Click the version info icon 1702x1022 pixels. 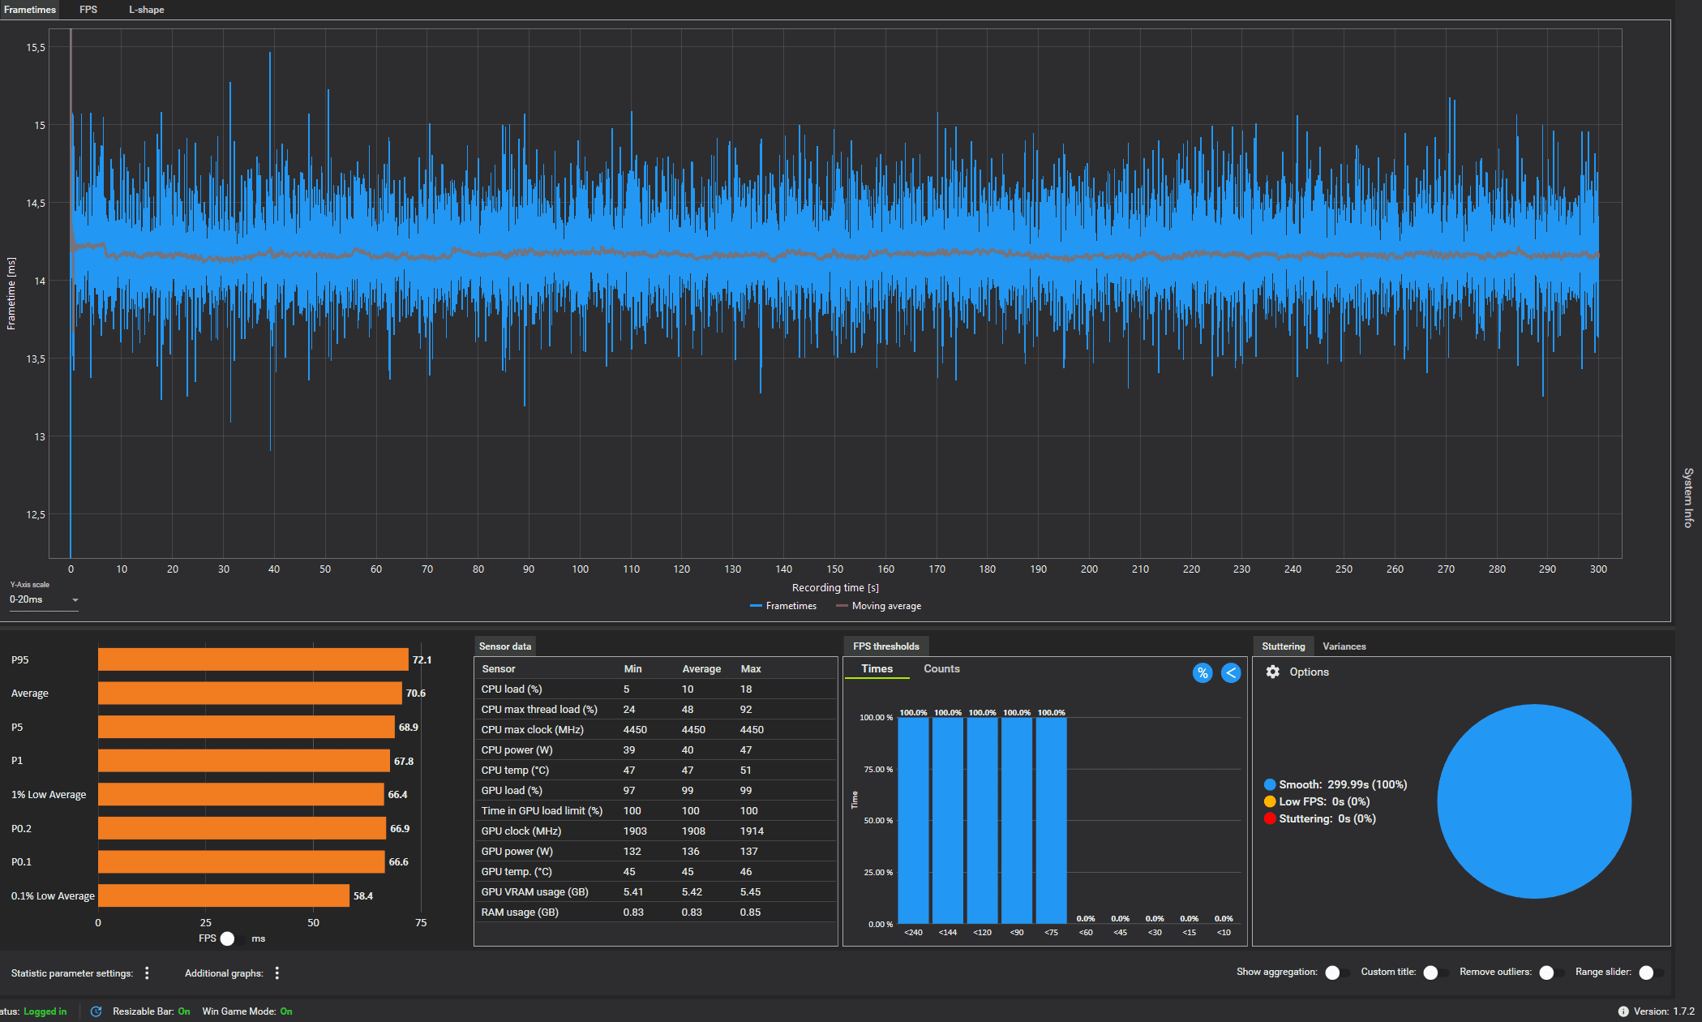pyautogui.click(x=1623, y=1011)
